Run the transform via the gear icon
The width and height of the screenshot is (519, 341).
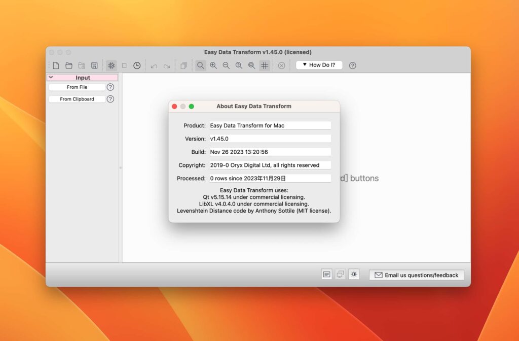[111, 65]
